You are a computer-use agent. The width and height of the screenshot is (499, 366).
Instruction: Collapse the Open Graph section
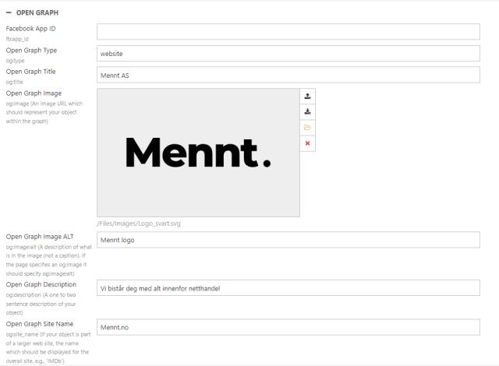pos(9,13)
